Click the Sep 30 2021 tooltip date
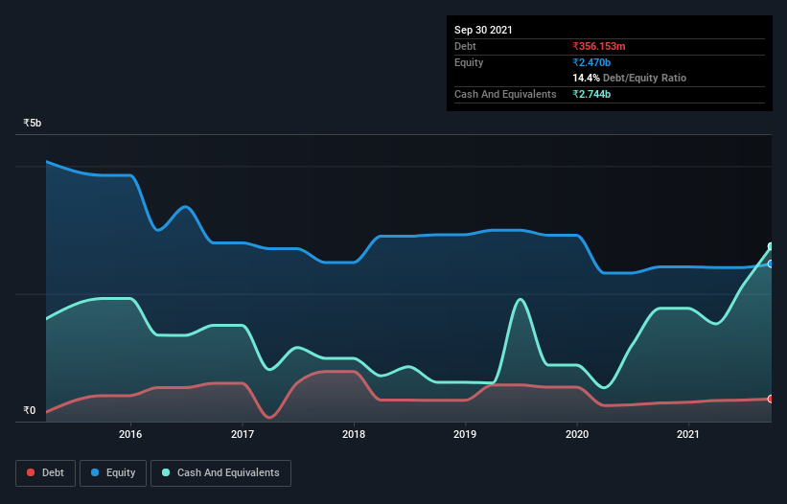The width and height of the screenshot is (787, 504). click(483, 30)
